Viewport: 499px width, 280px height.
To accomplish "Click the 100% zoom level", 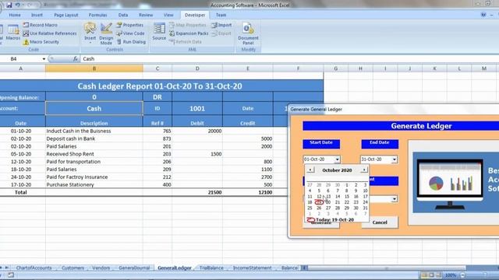I will [451, 275].
